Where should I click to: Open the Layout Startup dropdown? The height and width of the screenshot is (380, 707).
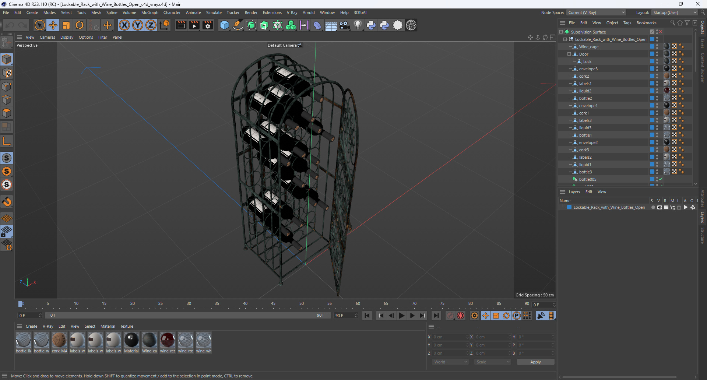(675, 13)
